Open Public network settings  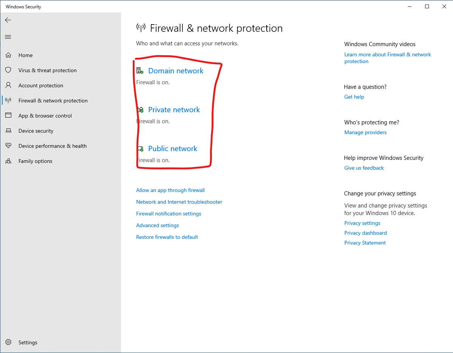tap(173, 149)
